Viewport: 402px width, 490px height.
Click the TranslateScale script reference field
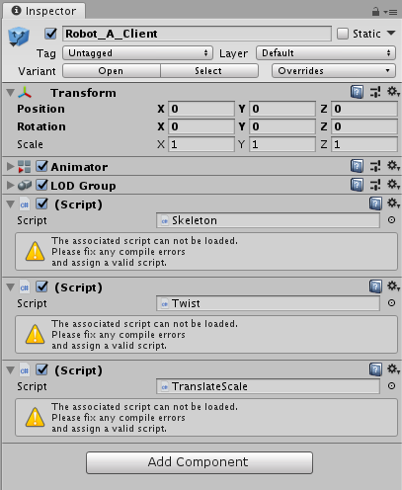click(x=268, y=386)
